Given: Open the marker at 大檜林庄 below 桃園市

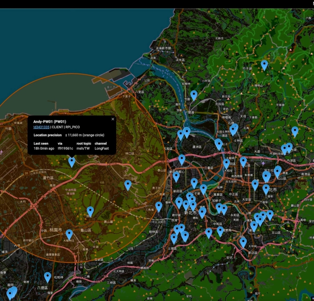Looking at the screenshot, I should (69, 234).
